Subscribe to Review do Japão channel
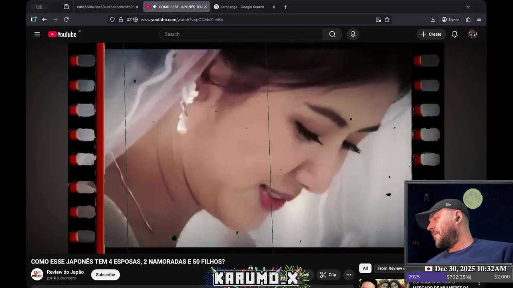The height and width of the screenshot is (288, 513). click(105, 275)
